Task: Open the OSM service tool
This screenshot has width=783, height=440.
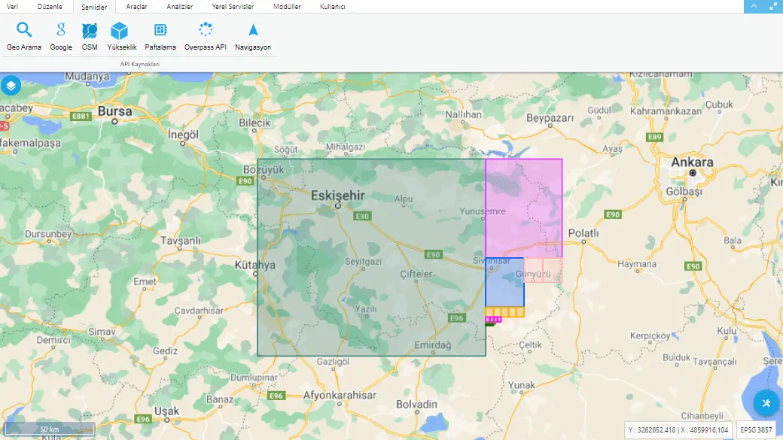Action: 90,36
